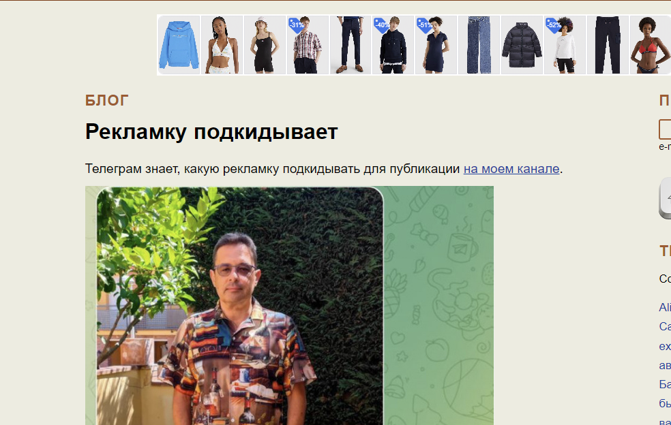
Task: Click the Telegram patterned background of the image
Action: click(x=438, y=306)
